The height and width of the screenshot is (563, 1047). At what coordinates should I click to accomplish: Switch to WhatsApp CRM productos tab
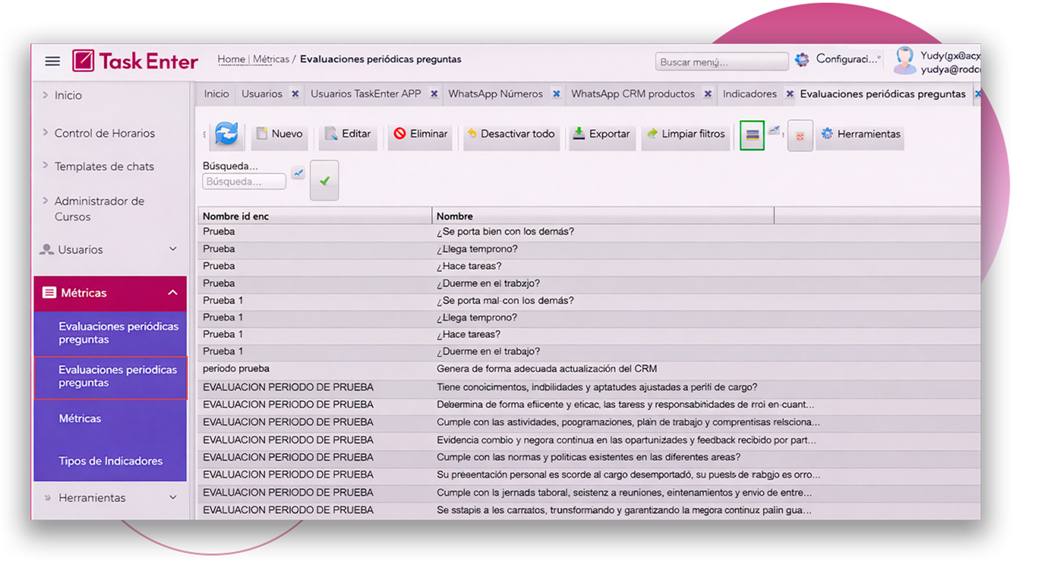632,94
